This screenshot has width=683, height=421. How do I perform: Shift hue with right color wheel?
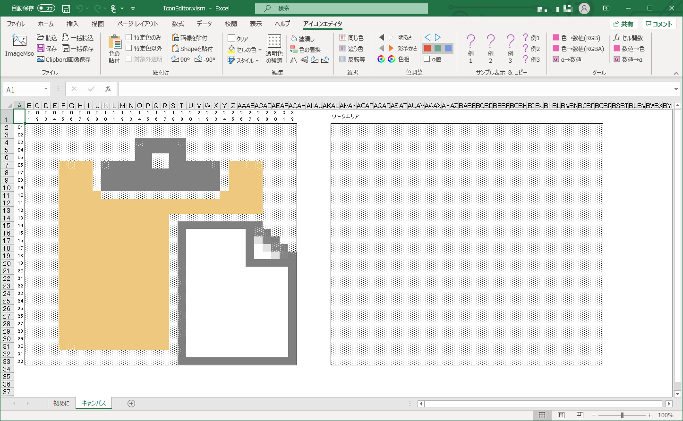tap(392, 59)
